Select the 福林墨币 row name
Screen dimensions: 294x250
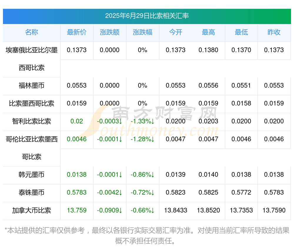coord(31,86)
